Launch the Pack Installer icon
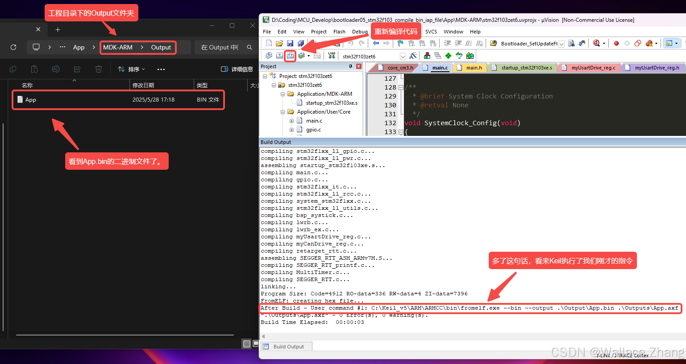The width and height of the screenshot is (686, 364). 470,56
